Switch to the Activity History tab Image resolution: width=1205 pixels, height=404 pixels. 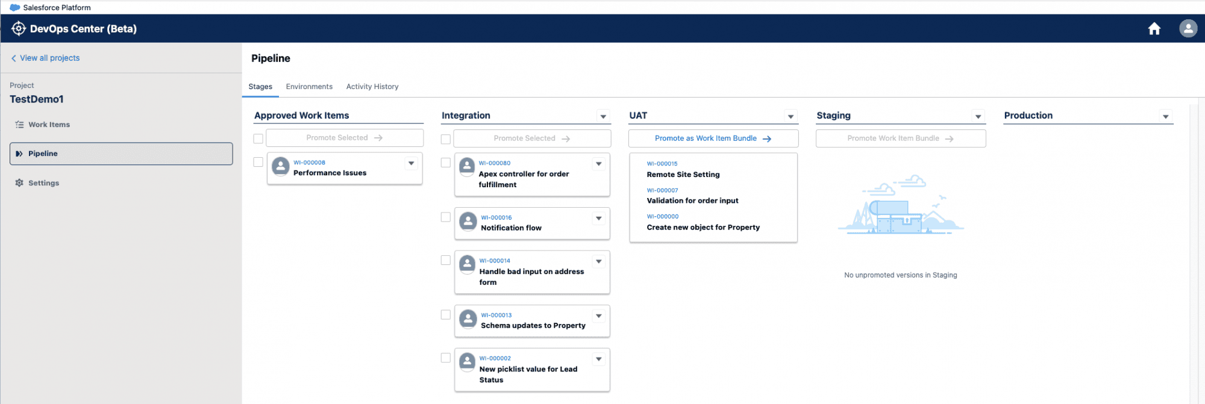pos(372,87)
